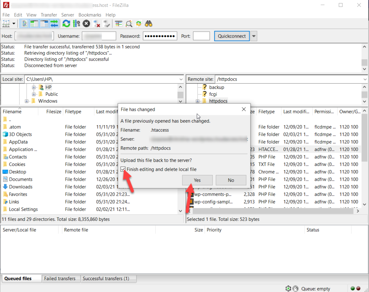
Task: Open the Local site path dropdown
Action: (181, 79)
